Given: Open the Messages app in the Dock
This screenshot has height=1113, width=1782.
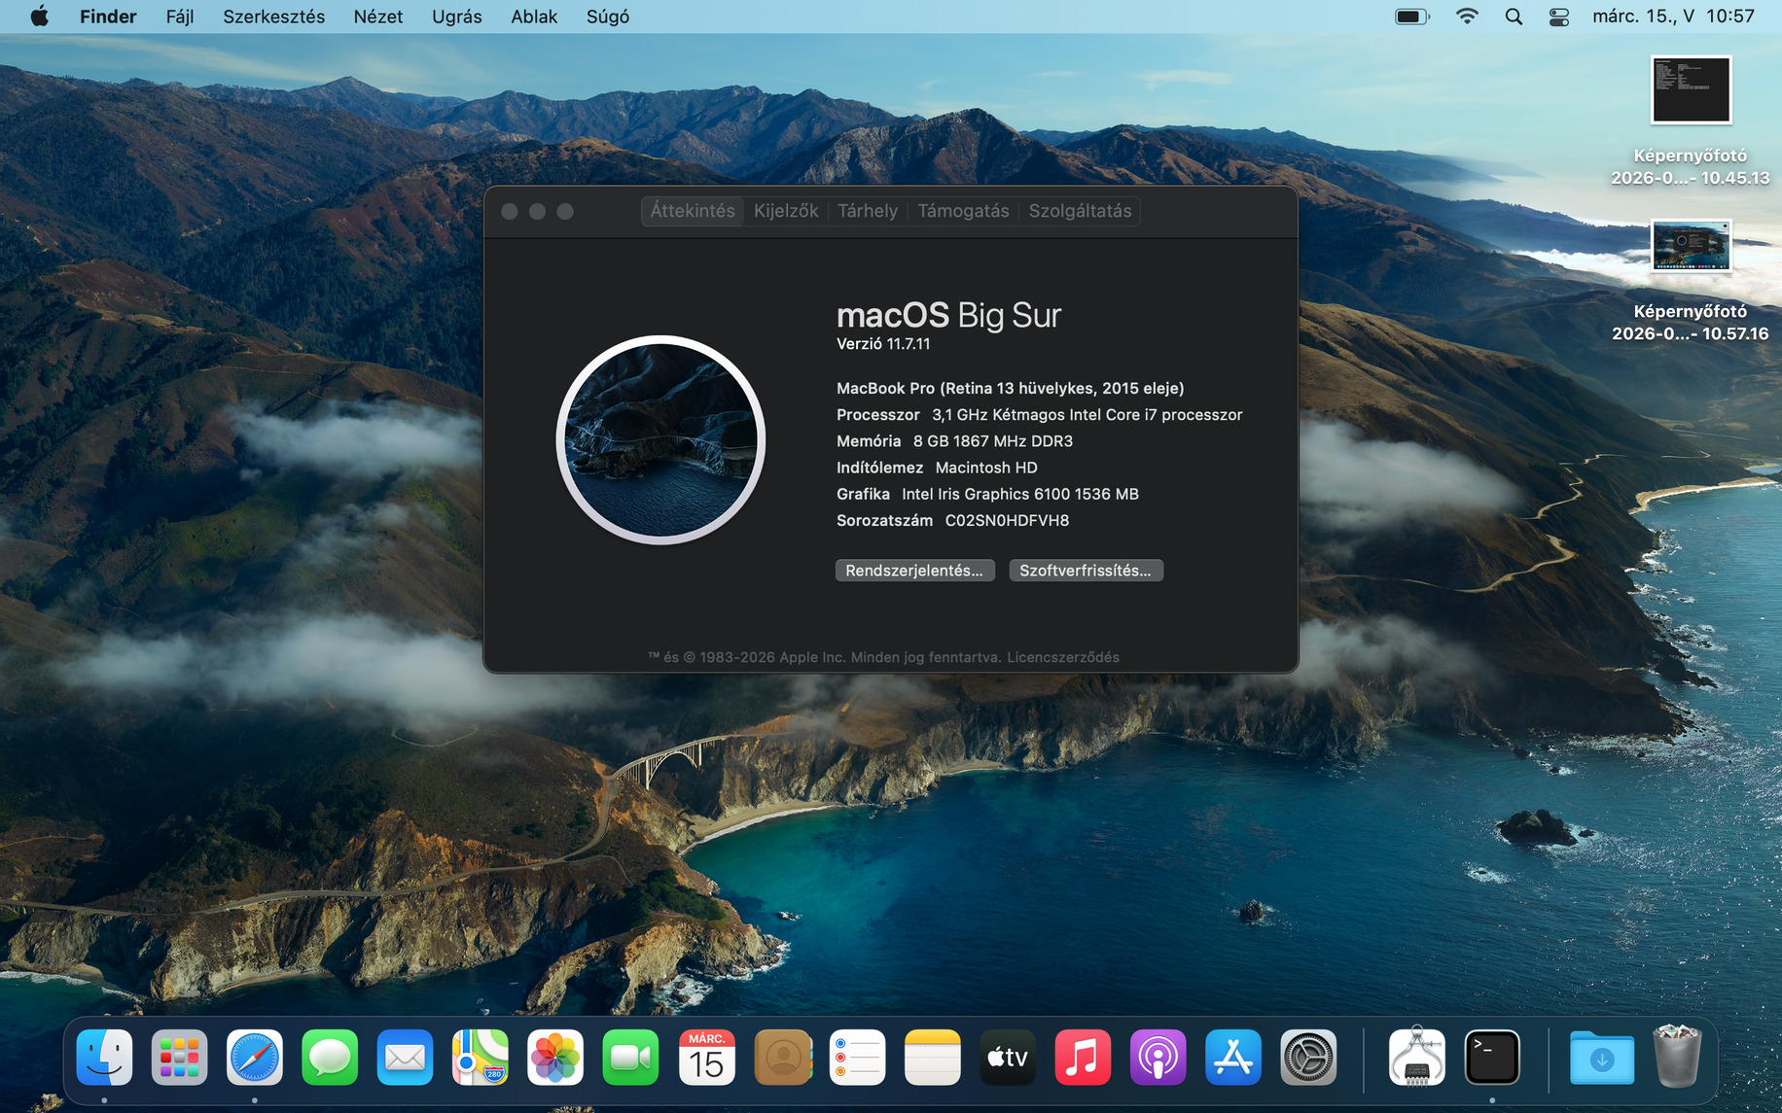Looking at the screenshot, I should pos(330,1057).
